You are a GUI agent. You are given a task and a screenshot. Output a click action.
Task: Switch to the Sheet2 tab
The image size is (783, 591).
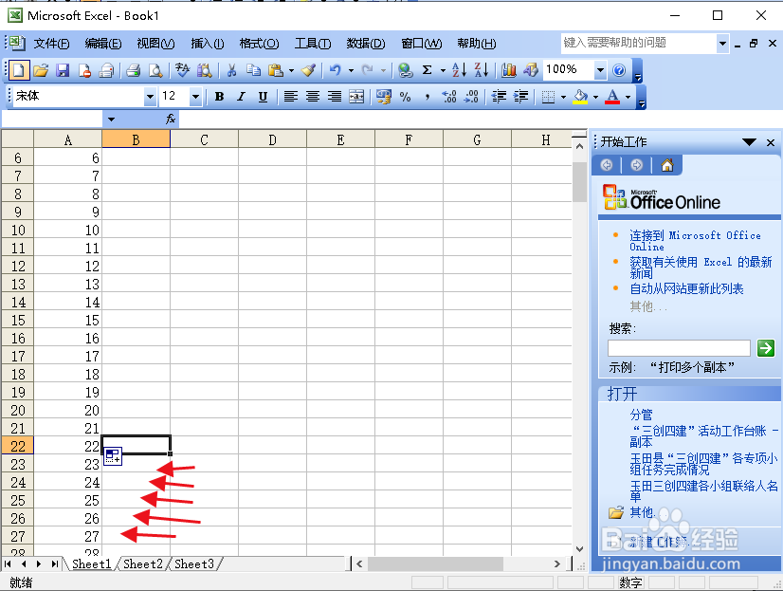tap(143, 564)
